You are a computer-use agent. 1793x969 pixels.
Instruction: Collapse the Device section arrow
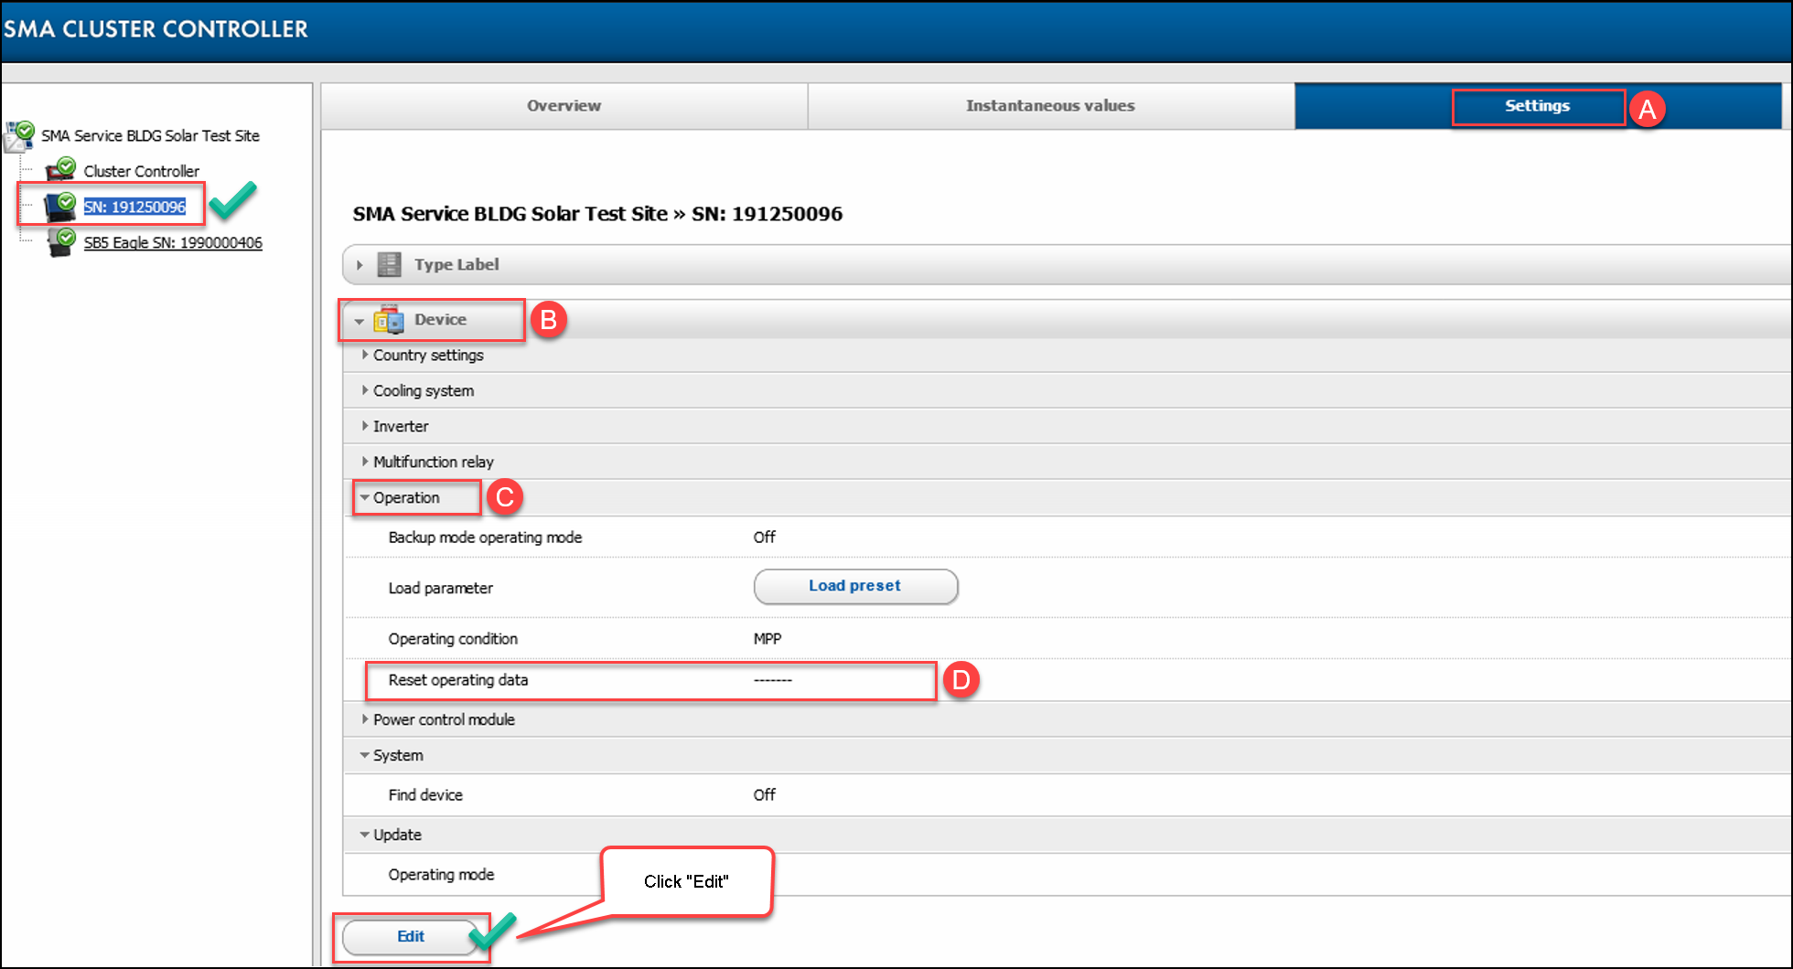click(x=360, y=321)
